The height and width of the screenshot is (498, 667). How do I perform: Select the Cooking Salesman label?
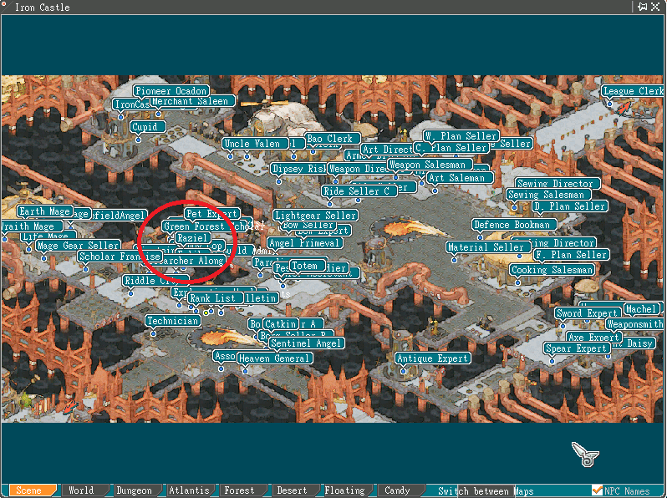pyautogui.click(x=552, y=270)
